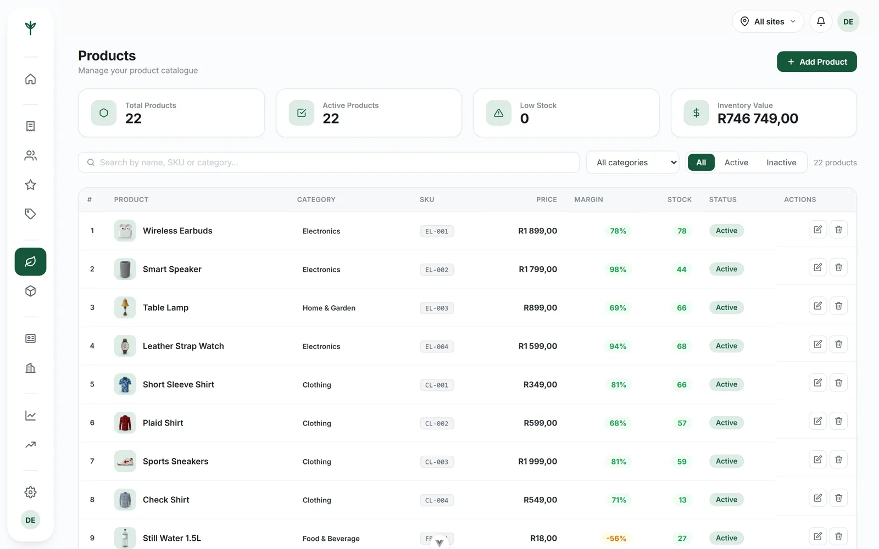Open the trending arrow icon in sidebar
Screen dimensions: 879x549
(30, 445)
